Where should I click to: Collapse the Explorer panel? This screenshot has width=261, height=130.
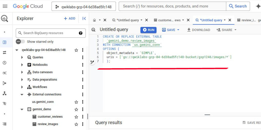coord(84,19)
